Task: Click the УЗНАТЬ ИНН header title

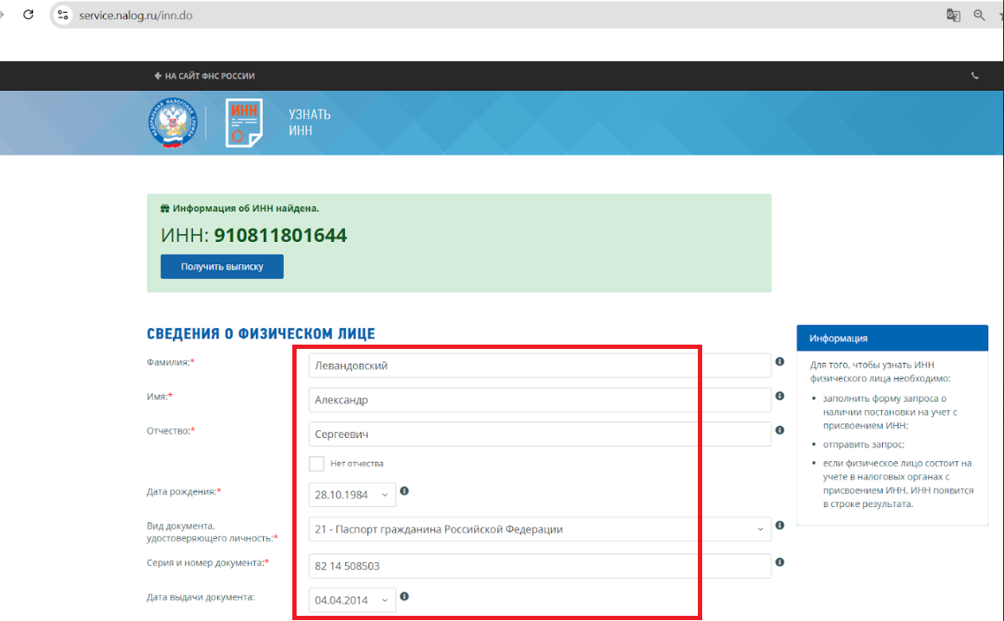Action: pos(310,123)
